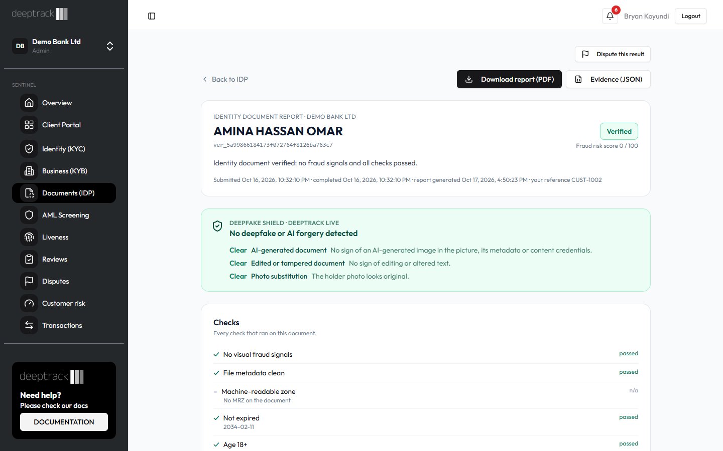Click No deepfake or AI forgery detected heading
723x451 pixels.
click(x=294, y=234)
